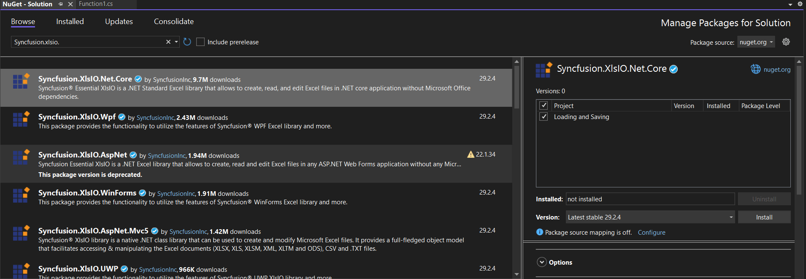
Task: Click the Syncfusion.XlsIO.AspNet package icon
Action: pos(21,157)
